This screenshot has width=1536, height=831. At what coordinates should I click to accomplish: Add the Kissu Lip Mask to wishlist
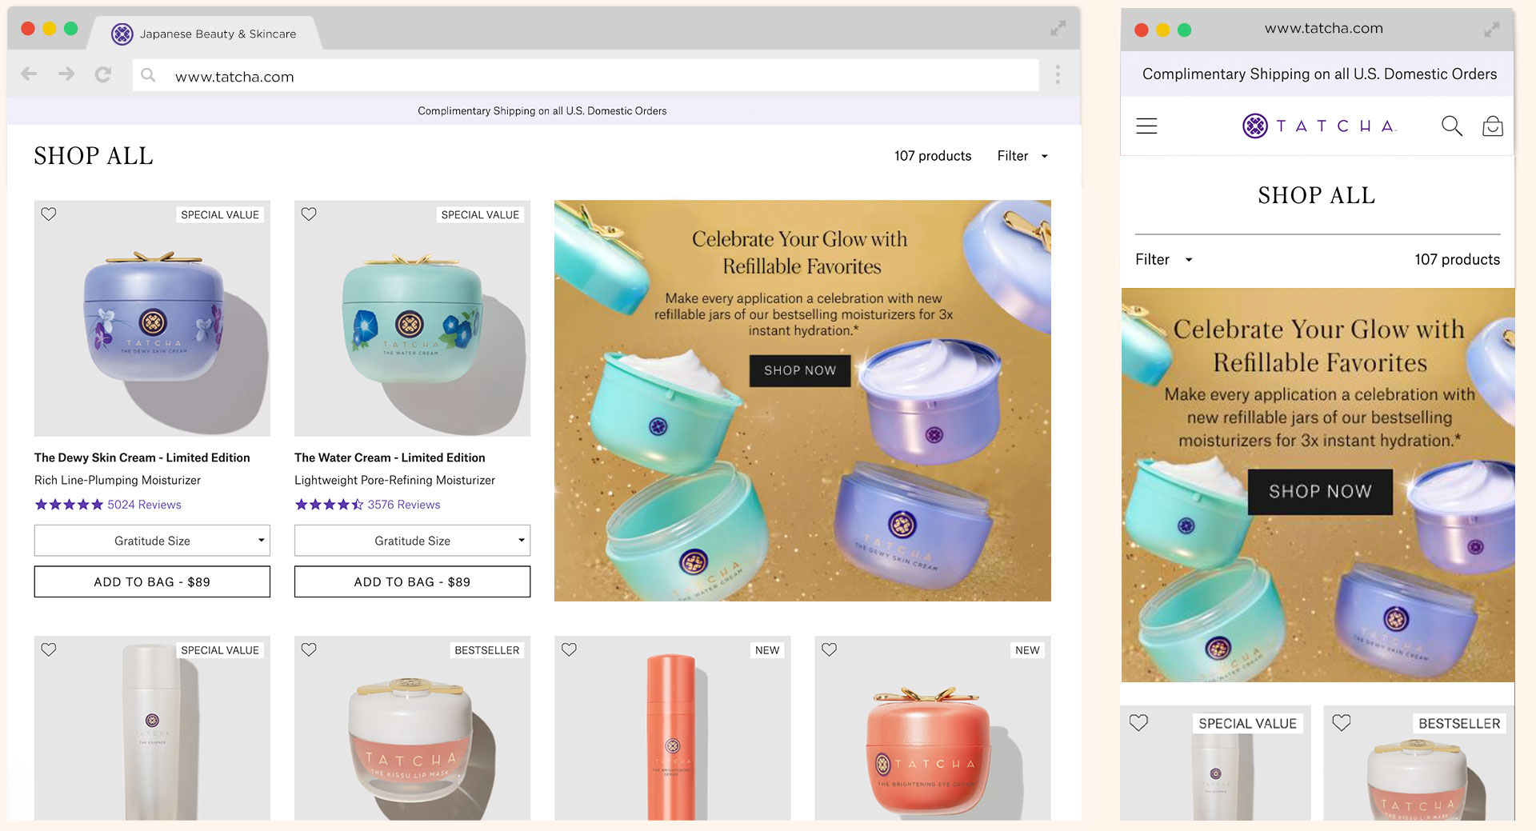(309, 649)
